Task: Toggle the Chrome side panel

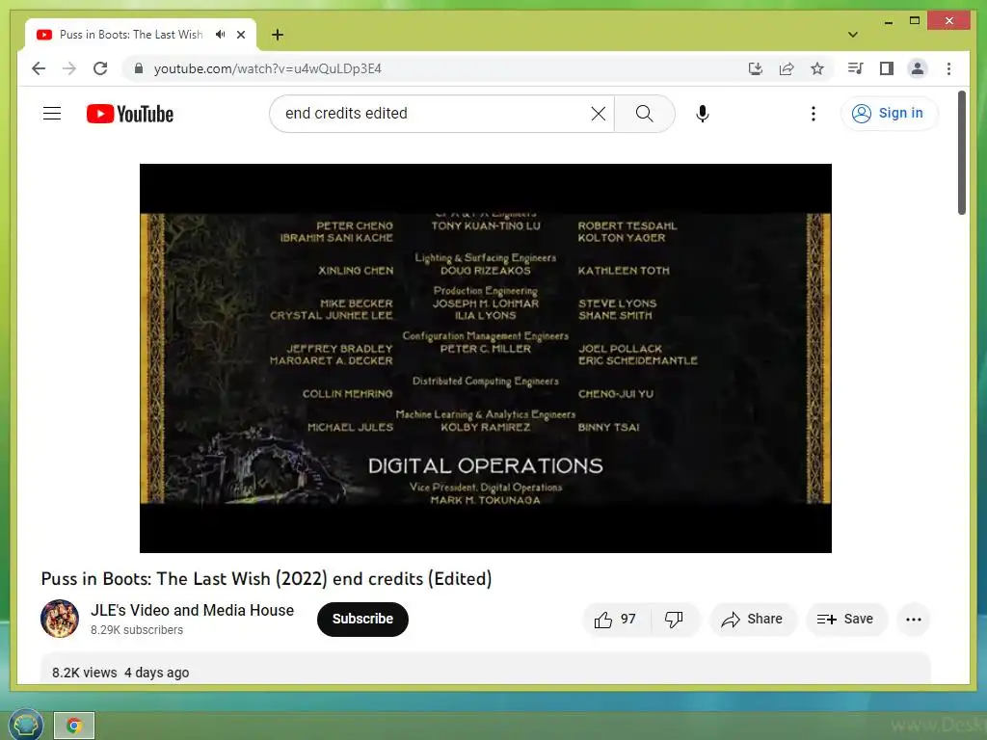Action: tap(887, 68)
